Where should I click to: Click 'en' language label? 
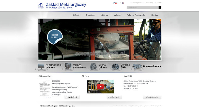tap(120, 3)
